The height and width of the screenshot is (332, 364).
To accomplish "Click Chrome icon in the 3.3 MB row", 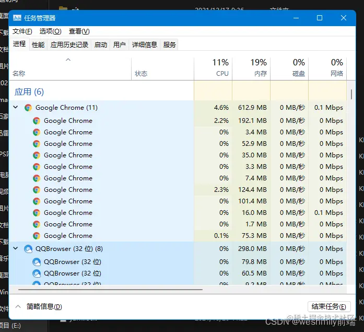I will tap(37, 167).
